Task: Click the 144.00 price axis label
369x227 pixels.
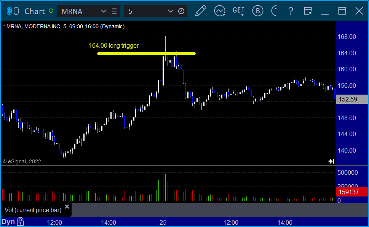Action: coord(347,134)
